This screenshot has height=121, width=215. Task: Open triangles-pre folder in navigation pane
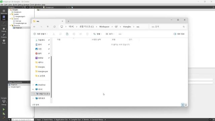(43, 72)
